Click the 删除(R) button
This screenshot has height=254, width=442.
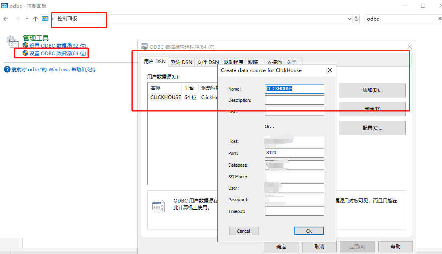coord(372,109)
